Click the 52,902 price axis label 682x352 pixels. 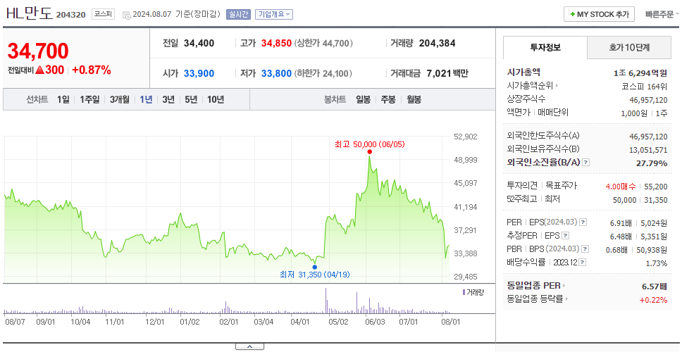point(465,137)
